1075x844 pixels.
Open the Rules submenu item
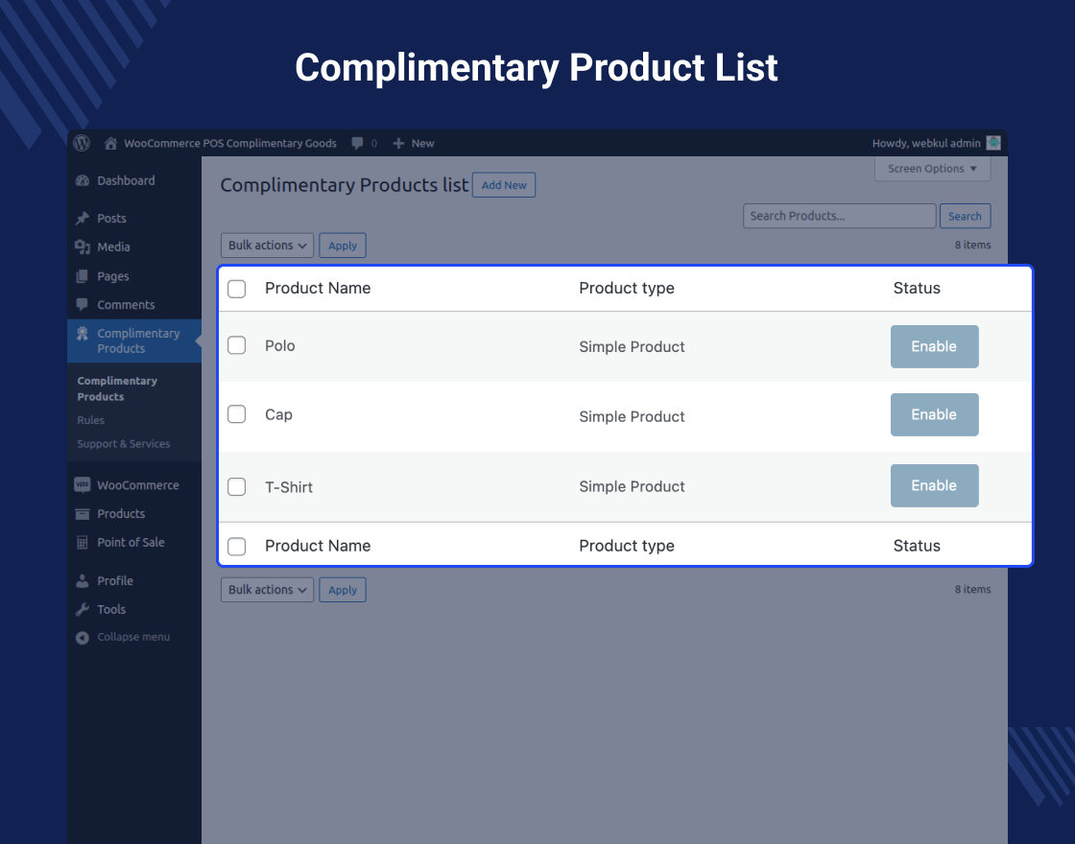tap(90, 420)
